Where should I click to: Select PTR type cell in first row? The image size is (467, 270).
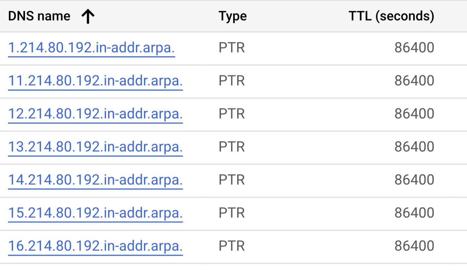[232, 48]
